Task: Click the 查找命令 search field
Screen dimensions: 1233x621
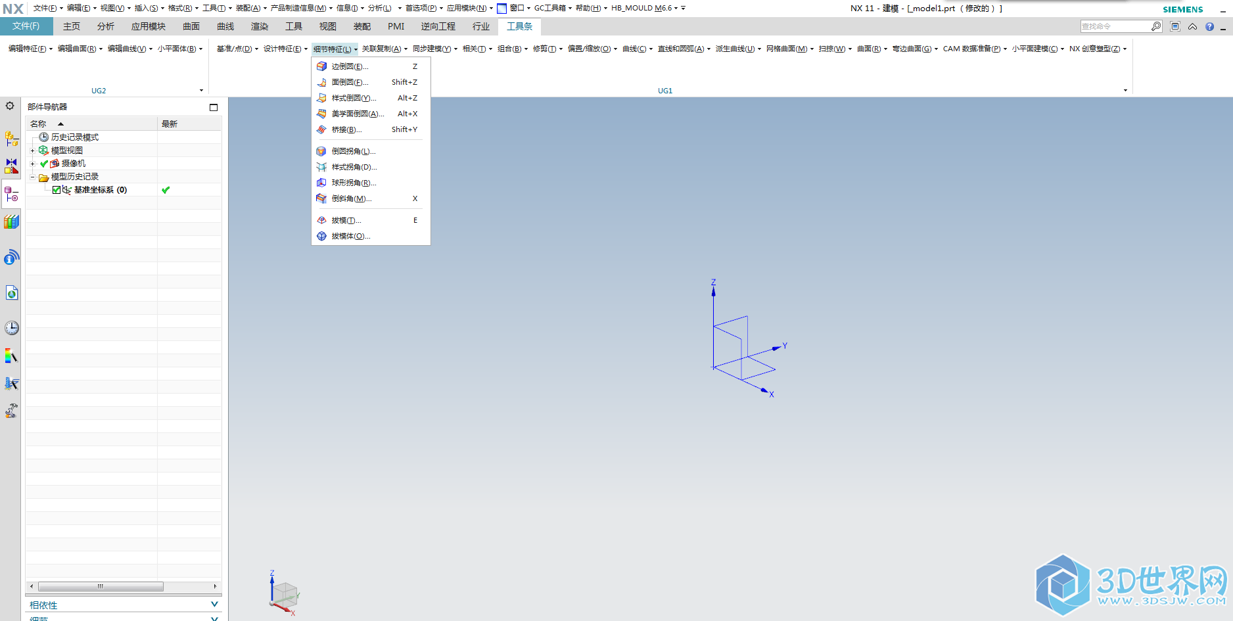Action: pyautogui.click(x=1115, y=26)
